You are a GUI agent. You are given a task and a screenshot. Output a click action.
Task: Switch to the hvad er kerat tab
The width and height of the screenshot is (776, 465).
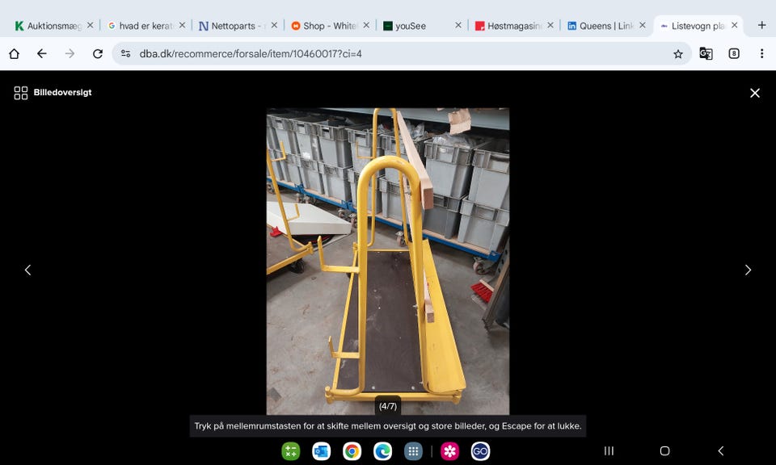pos(141,26)
